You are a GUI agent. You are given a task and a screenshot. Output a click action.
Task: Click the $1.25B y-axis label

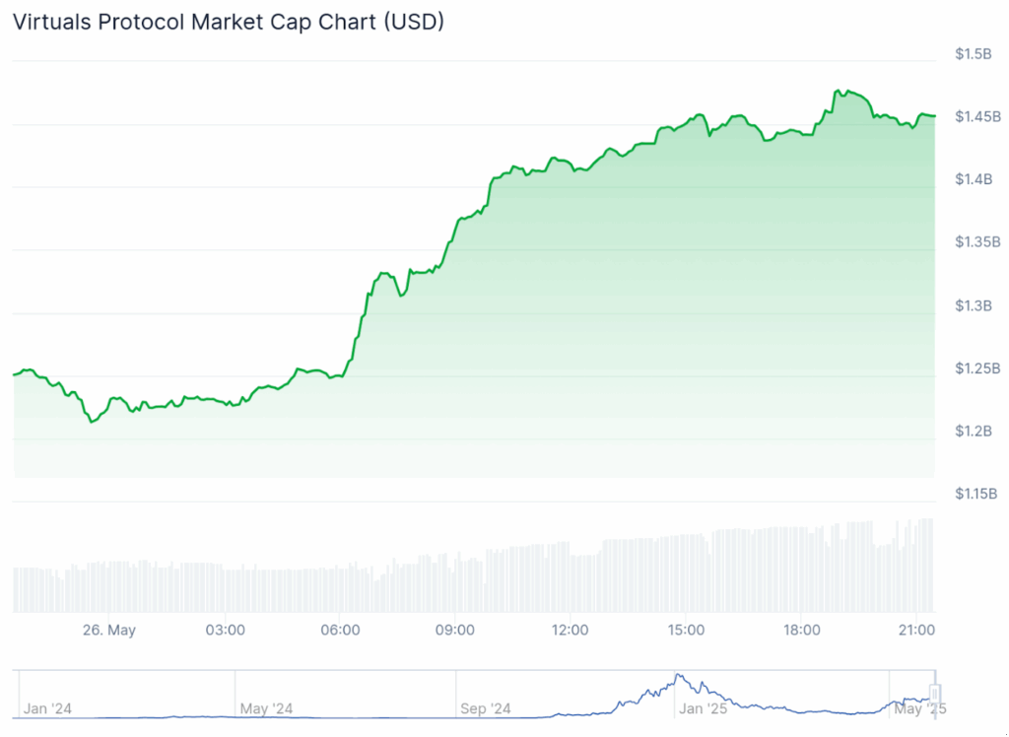tap(977, 368)
